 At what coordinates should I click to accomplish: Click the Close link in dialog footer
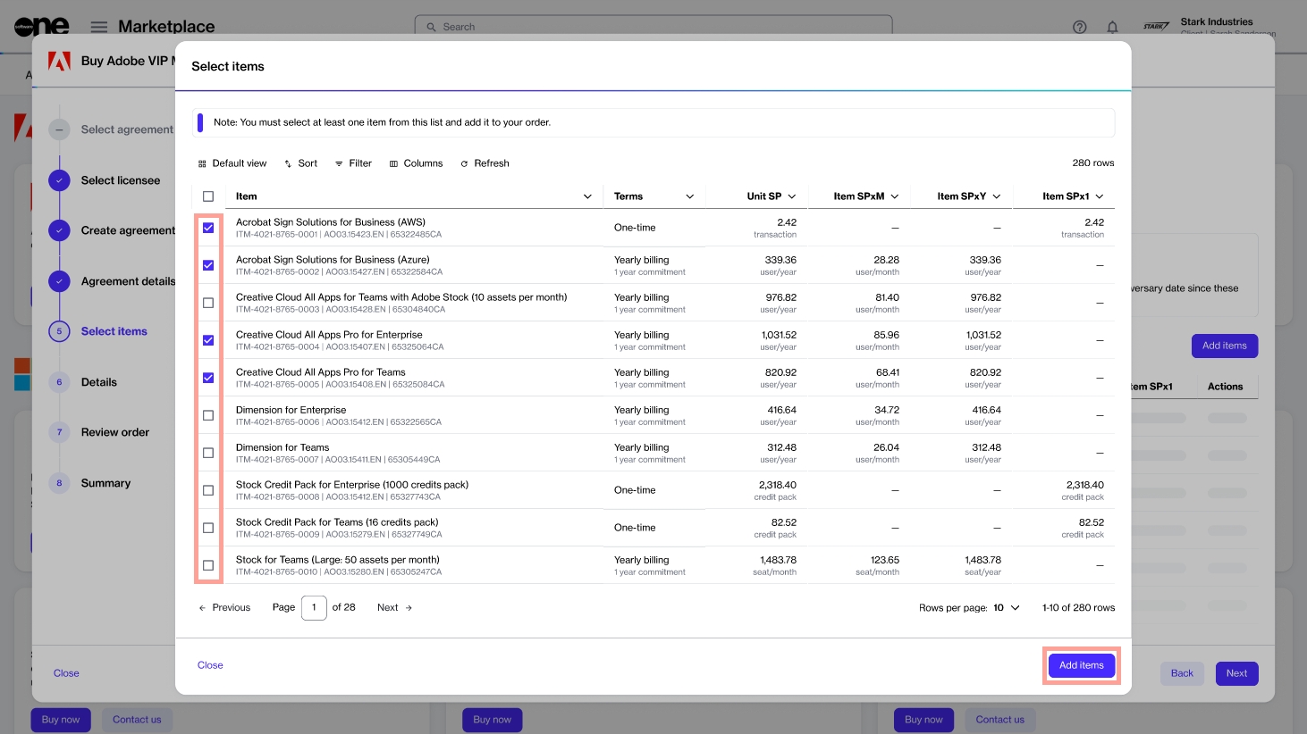pyautogui.click(x=210, y=665)
